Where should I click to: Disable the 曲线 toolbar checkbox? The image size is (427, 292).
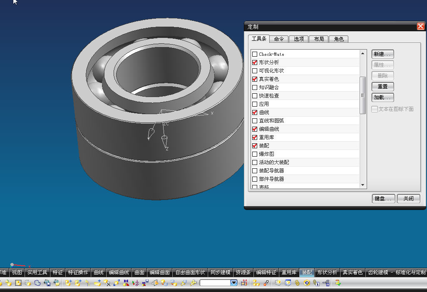point(255,112)
